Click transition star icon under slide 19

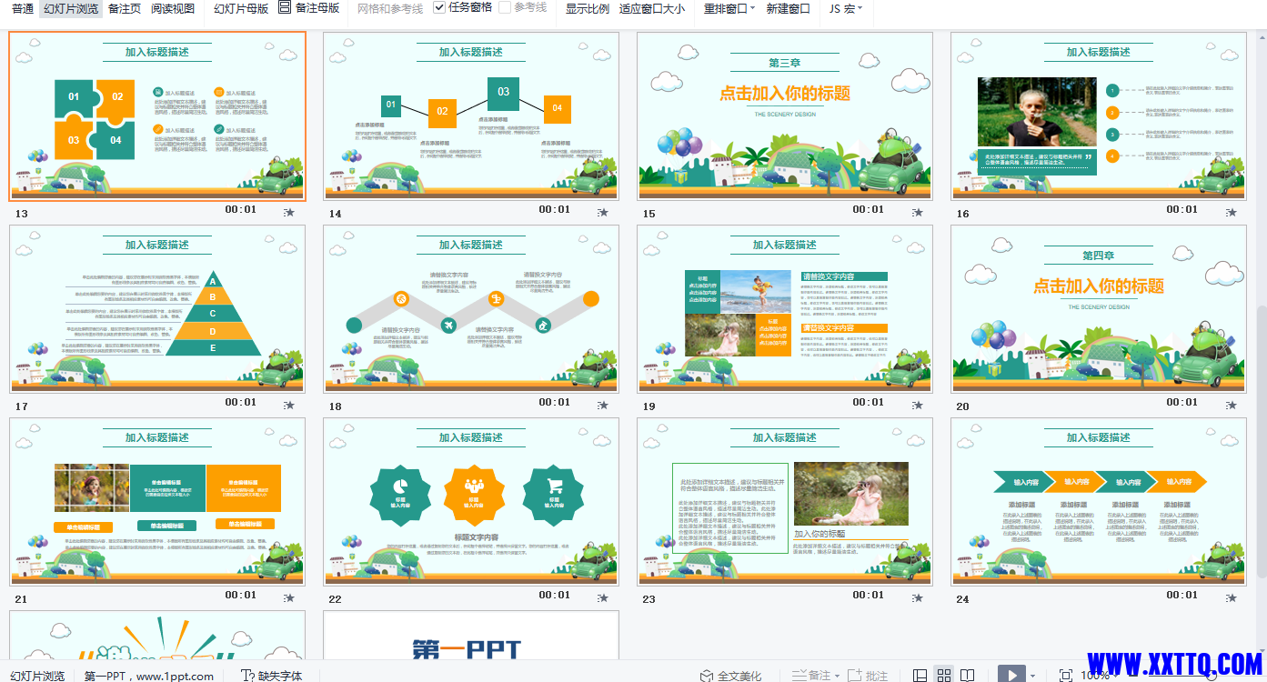pos(917,406)
